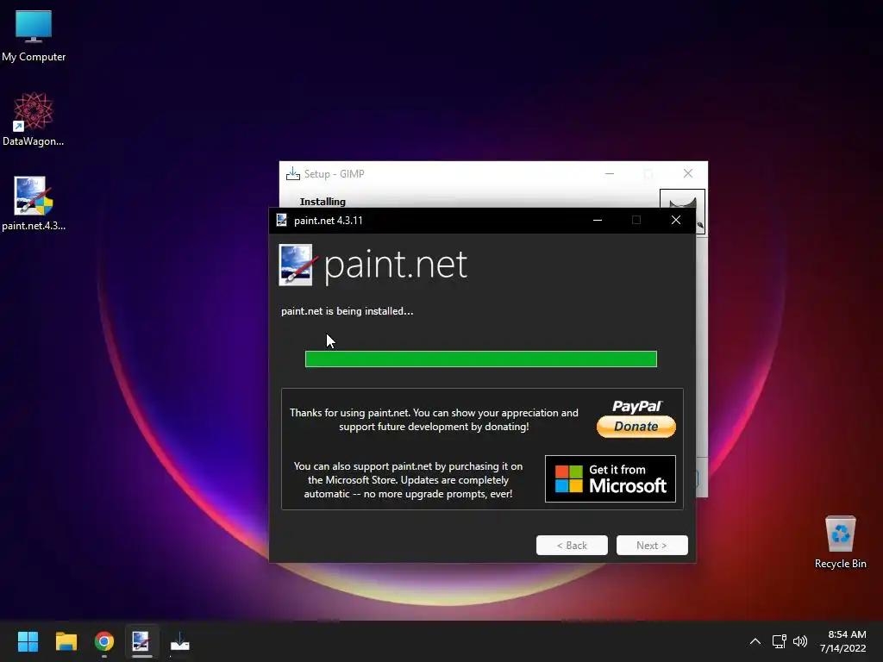The height and width of the screenshot is (662, 883).
Task: Launch Google Chrome from the taskbar
Action: [104, 641]
